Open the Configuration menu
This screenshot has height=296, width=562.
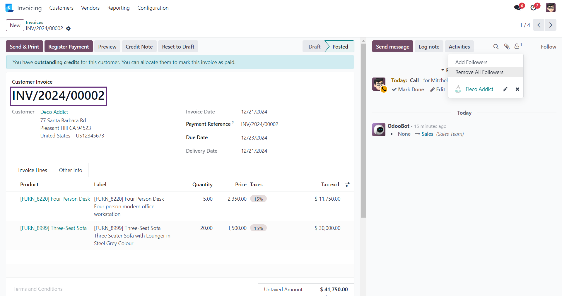pyautogui.click(x=153, y=8)
